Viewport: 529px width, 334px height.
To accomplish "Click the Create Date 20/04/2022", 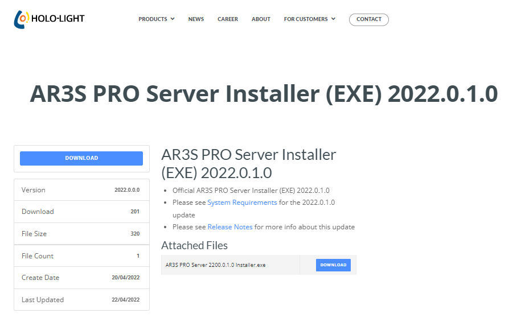I will 125,277.
